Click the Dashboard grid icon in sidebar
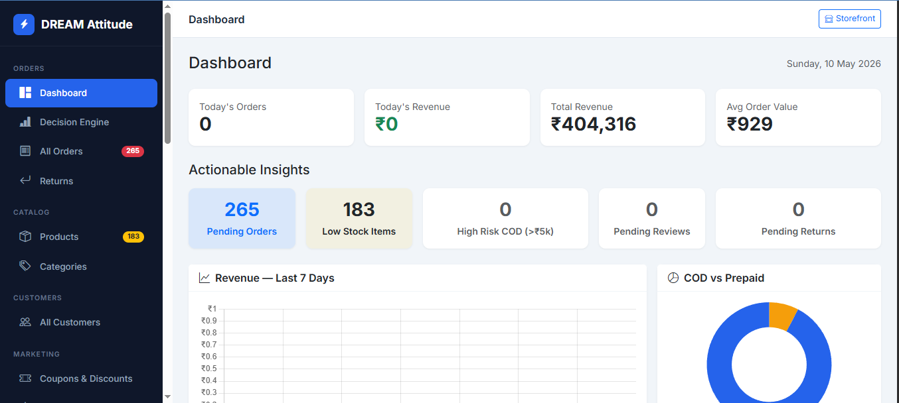This screenshot has height=403, width=899. (25, 93)
